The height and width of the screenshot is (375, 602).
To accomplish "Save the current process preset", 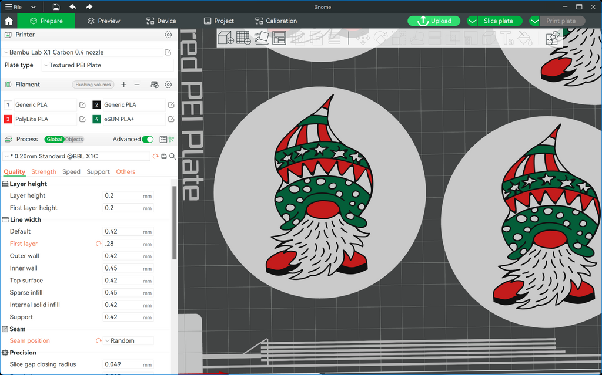I will [x=164, y=156].
